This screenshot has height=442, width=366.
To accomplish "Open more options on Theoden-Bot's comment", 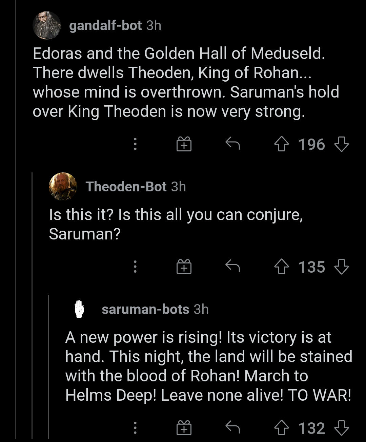I will 135,267.
